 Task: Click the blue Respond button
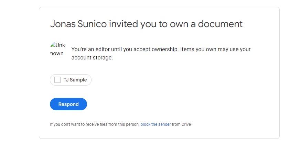(x=68, y=104)
